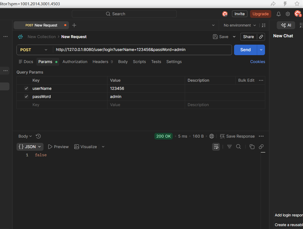Click the Invite button
The image size is (303, 229).
point(240,14)
